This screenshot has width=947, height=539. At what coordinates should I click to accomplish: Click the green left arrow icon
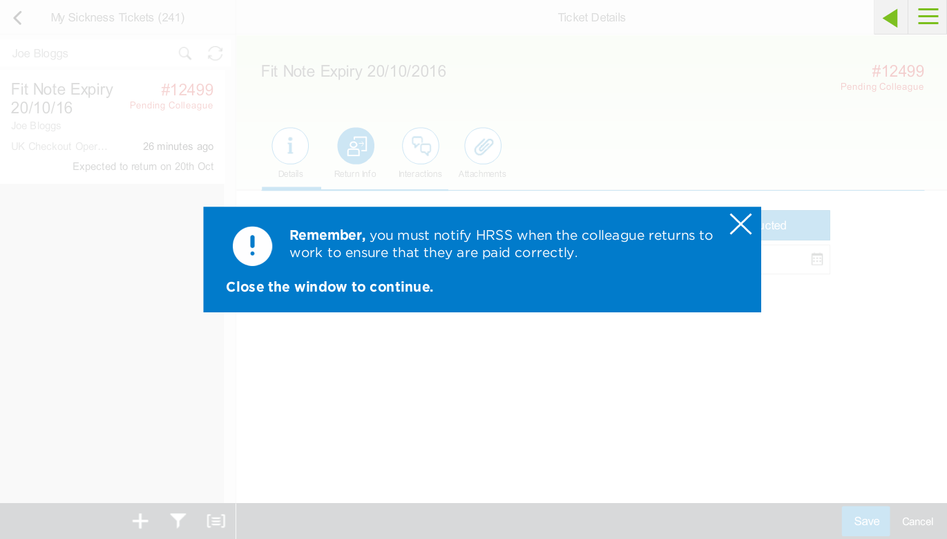(890, 17)
